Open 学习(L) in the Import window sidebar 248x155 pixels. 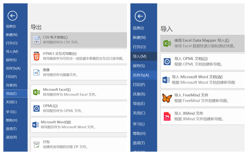[x=139, y=124]
